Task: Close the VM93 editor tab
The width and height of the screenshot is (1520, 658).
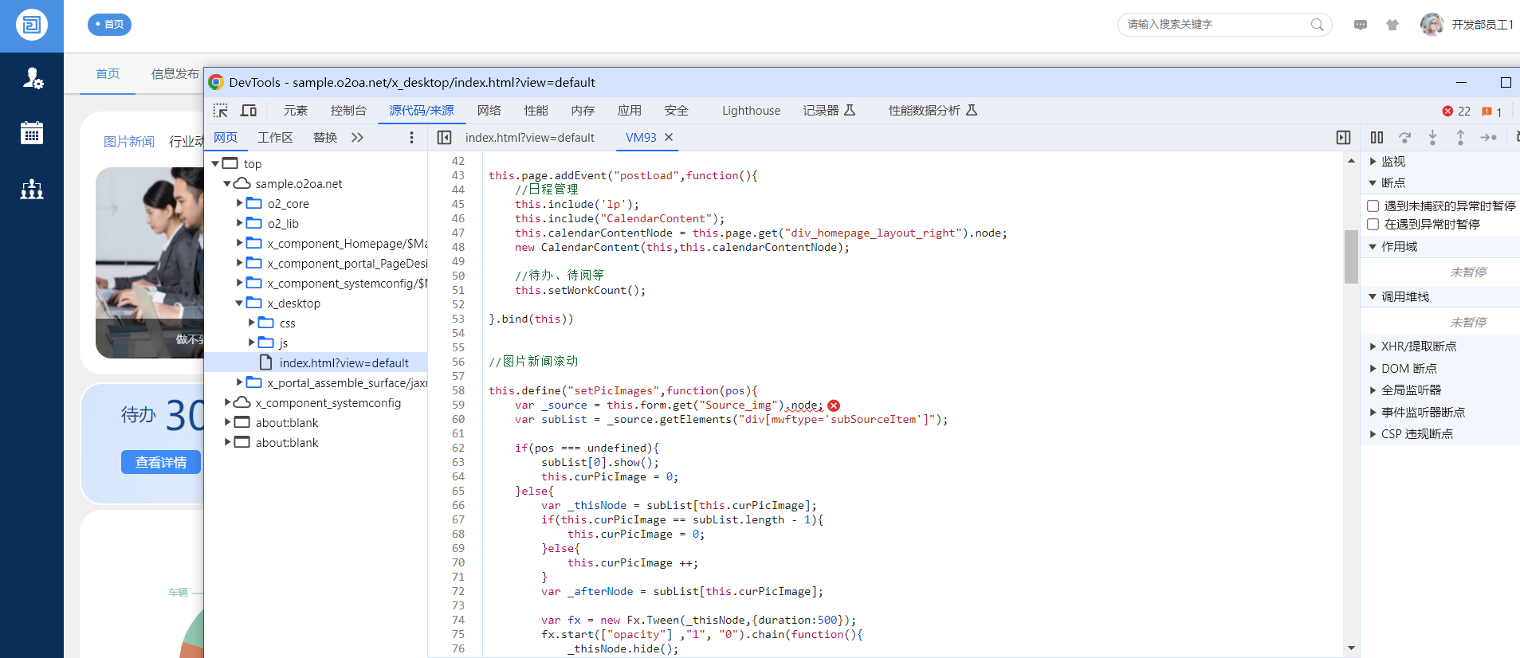Action: [x=669, y=138]
